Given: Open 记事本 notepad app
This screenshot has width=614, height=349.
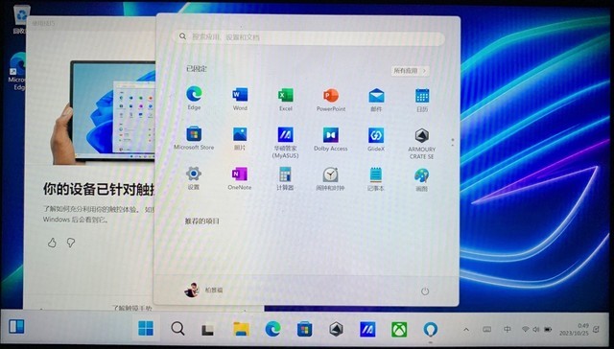Looking at the screenshot, I should tap(376, 179).
